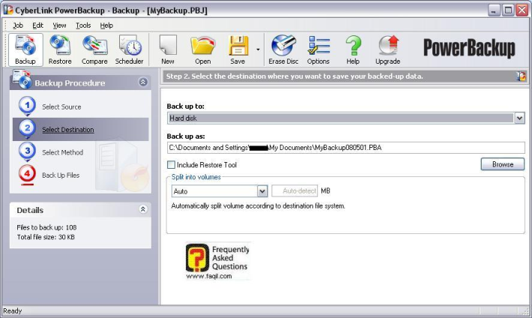Collapse the Backup Procedure panel

tap(143, 82)
